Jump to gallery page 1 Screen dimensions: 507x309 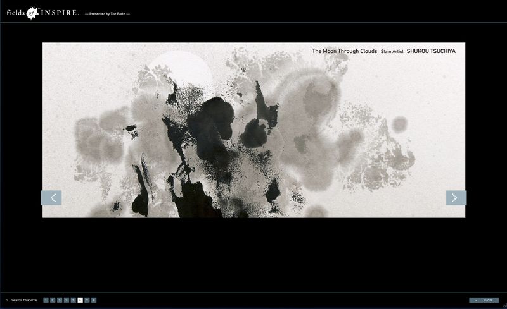pyautogui.click(x=46, y=300)
